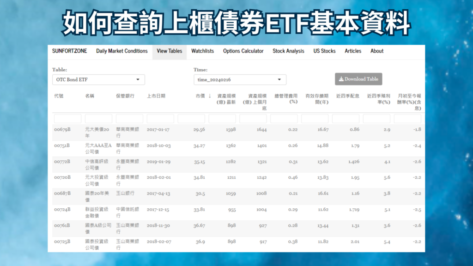Toggle sort on 上市日期 column header
Image resolution: width=473 pixels, height=266 pixels.
coord(156,96)
